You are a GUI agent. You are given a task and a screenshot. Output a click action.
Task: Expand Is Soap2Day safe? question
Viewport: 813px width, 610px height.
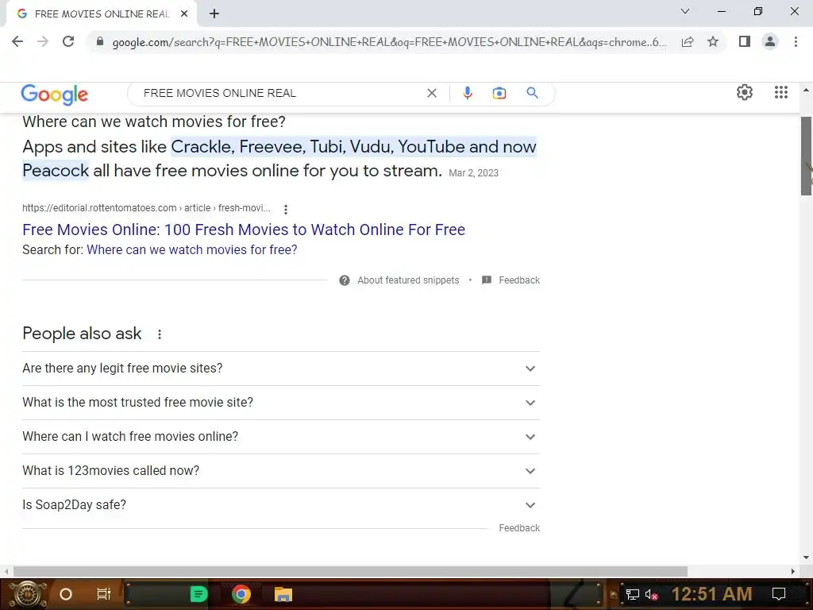[x=281, y=505]
